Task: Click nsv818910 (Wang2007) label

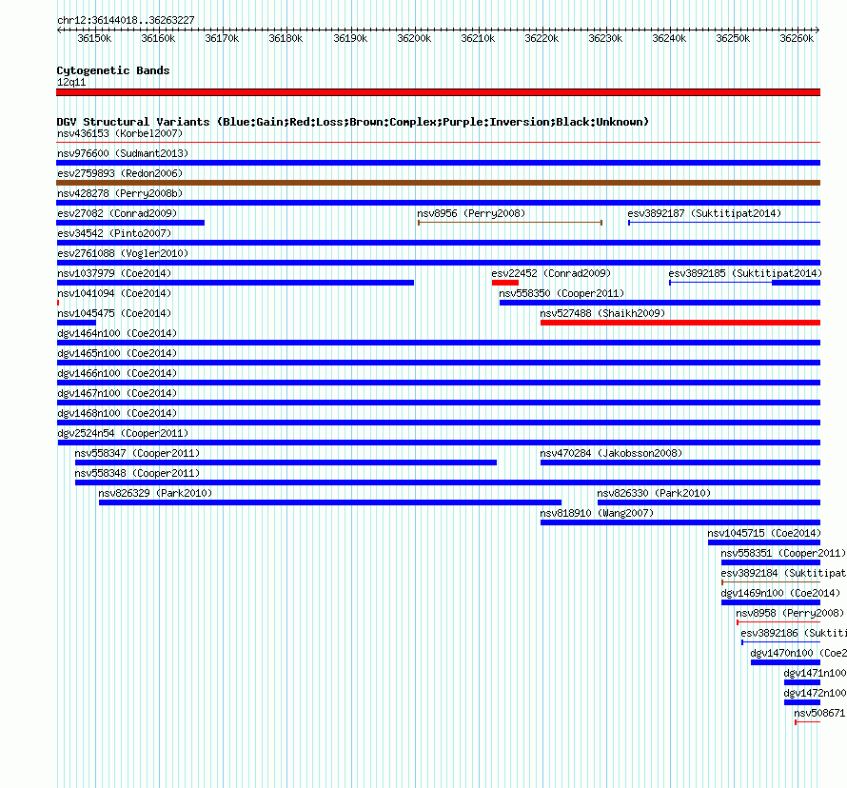Action: click(x=597, y=513)
